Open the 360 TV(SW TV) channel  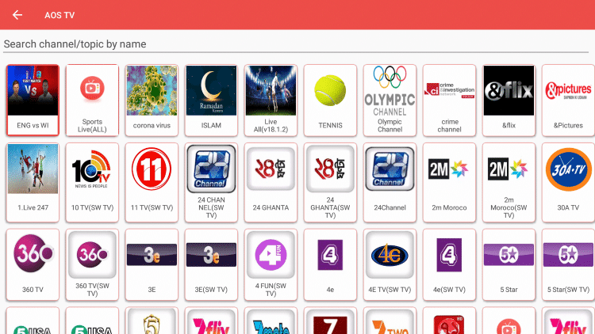pos(92,264)
